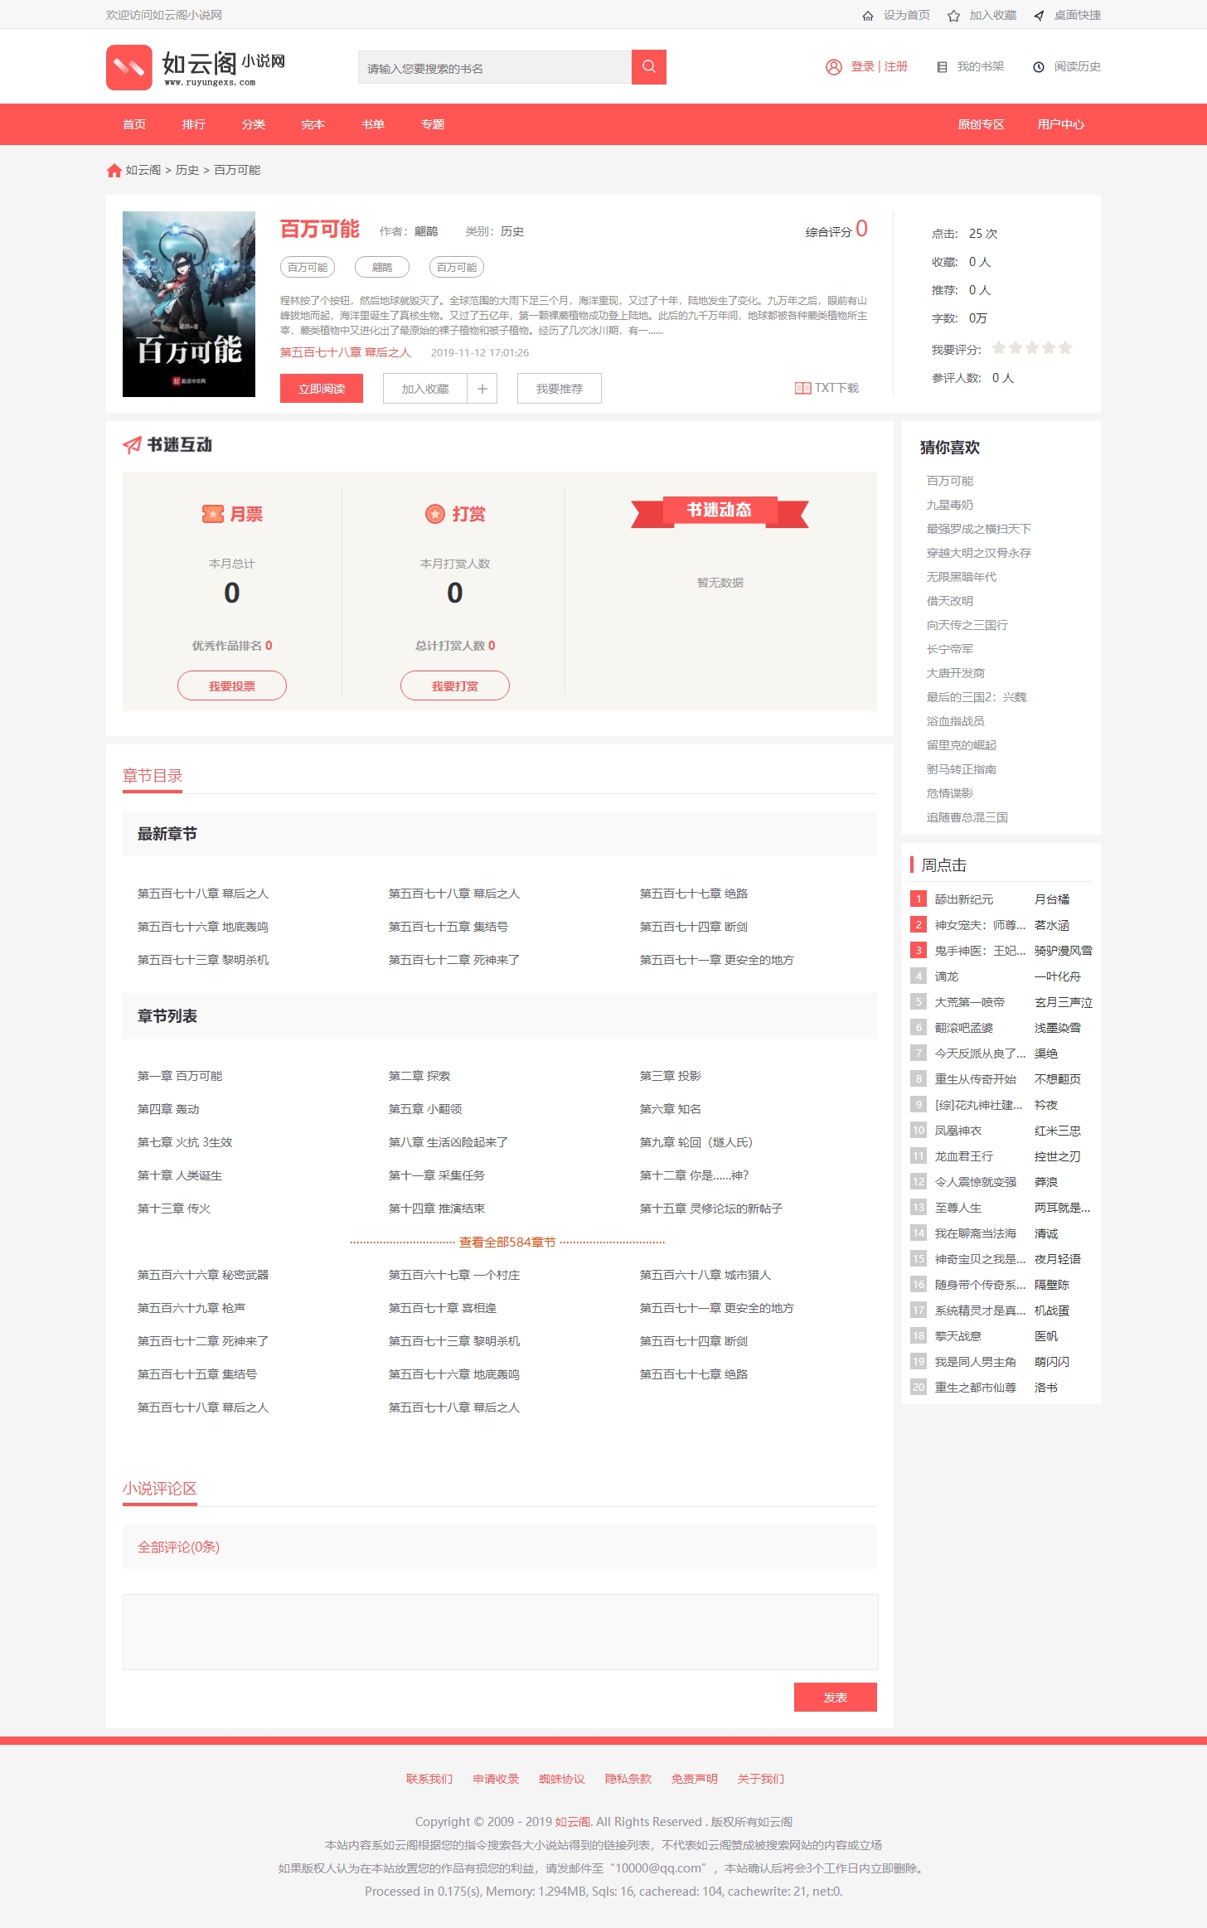Open chapter 第五百六十六章 秘密武器
This screenshot has width=1207, height=1928.
[x=203, y=1275]
